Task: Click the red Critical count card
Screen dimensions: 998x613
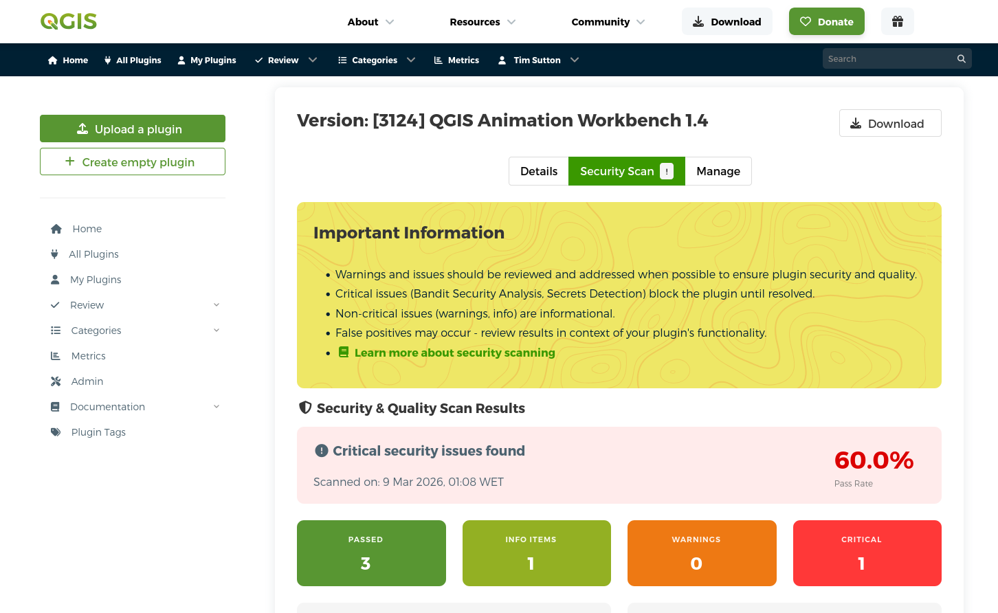Action: (867, 553)
